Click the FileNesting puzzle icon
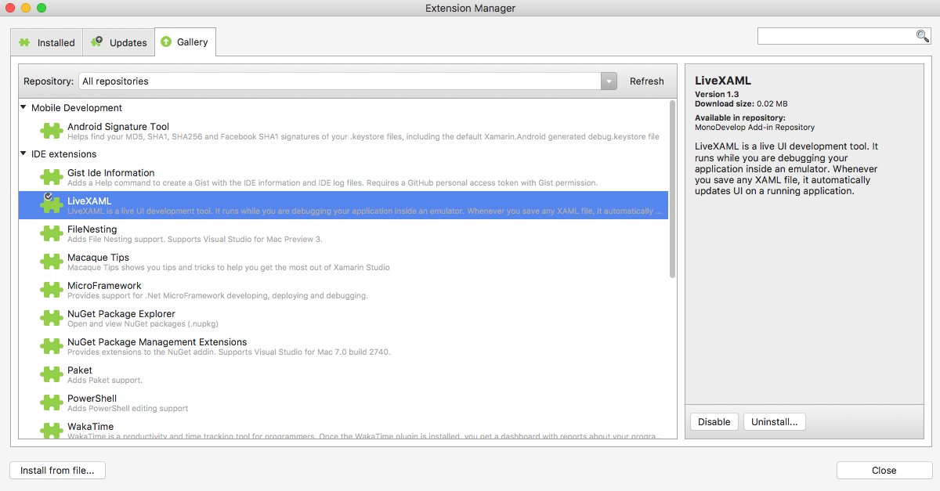Image resolution: width=940 pixels, height=491 pixels. (52, 233)
